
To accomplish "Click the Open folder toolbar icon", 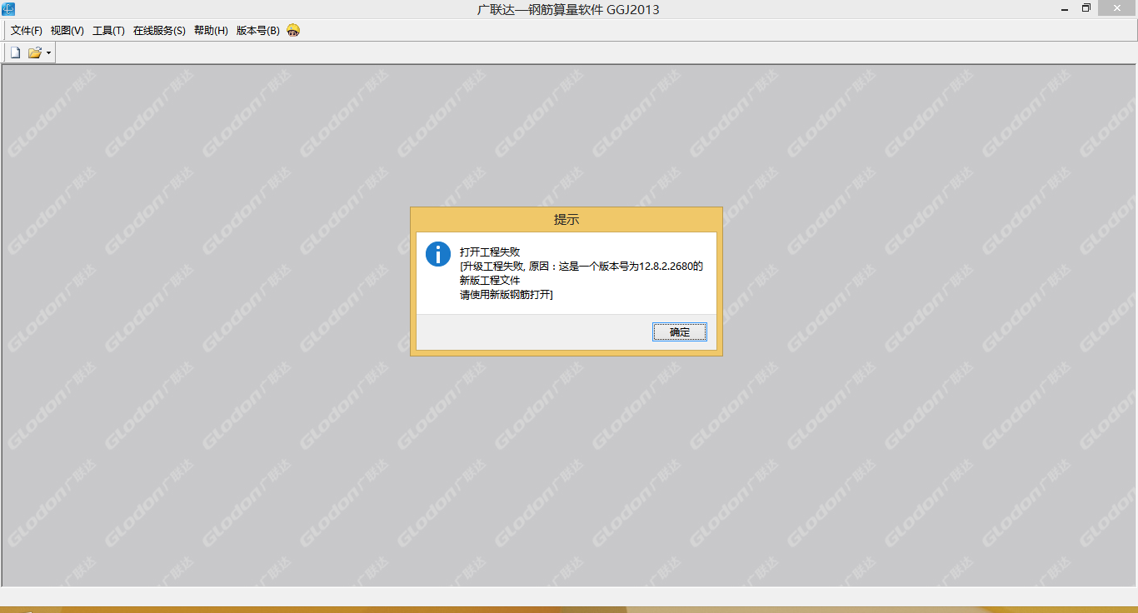I will (35, 53).
